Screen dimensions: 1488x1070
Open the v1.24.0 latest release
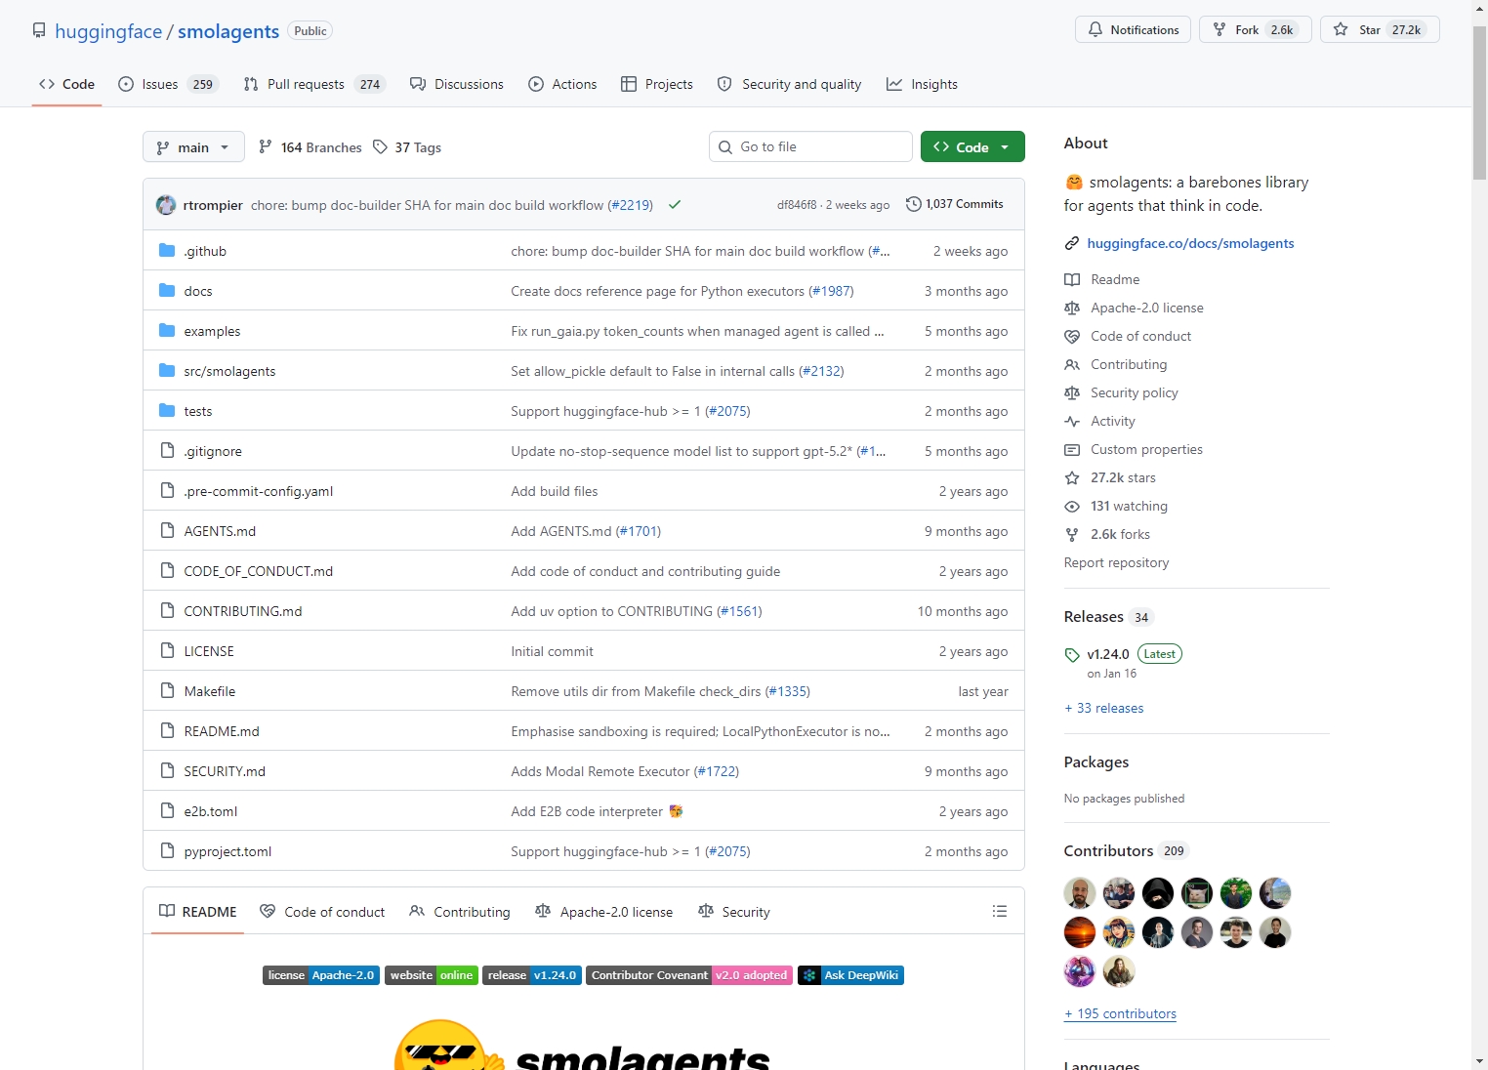tap(1108, 654)
